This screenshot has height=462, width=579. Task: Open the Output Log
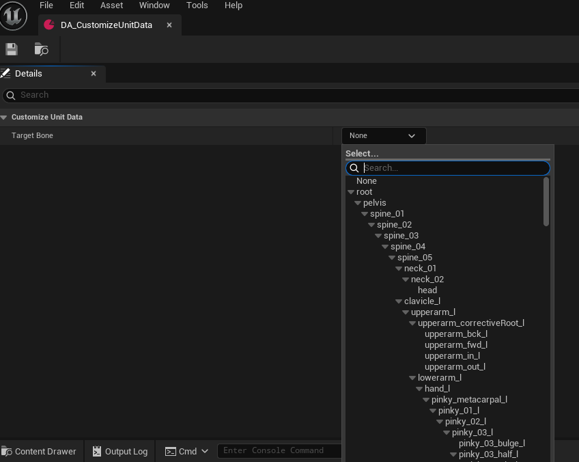(120, 451)
